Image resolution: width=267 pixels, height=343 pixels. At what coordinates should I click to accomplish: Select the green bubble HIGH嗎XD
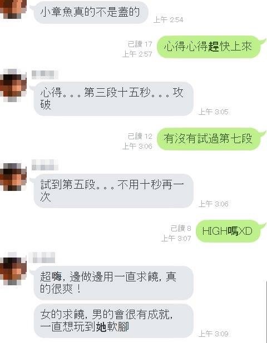[229, 231]
